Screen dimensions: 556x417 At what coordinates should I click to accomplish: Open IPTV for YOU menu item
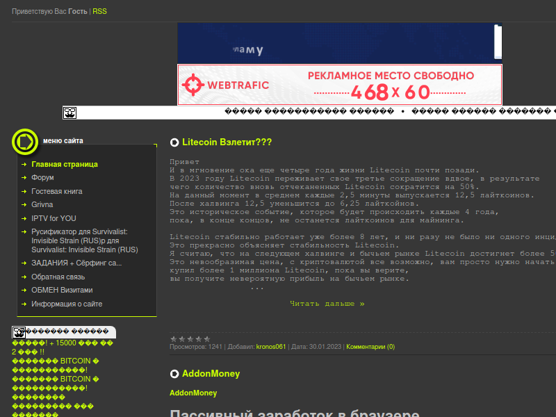click(x=54, y=218)
